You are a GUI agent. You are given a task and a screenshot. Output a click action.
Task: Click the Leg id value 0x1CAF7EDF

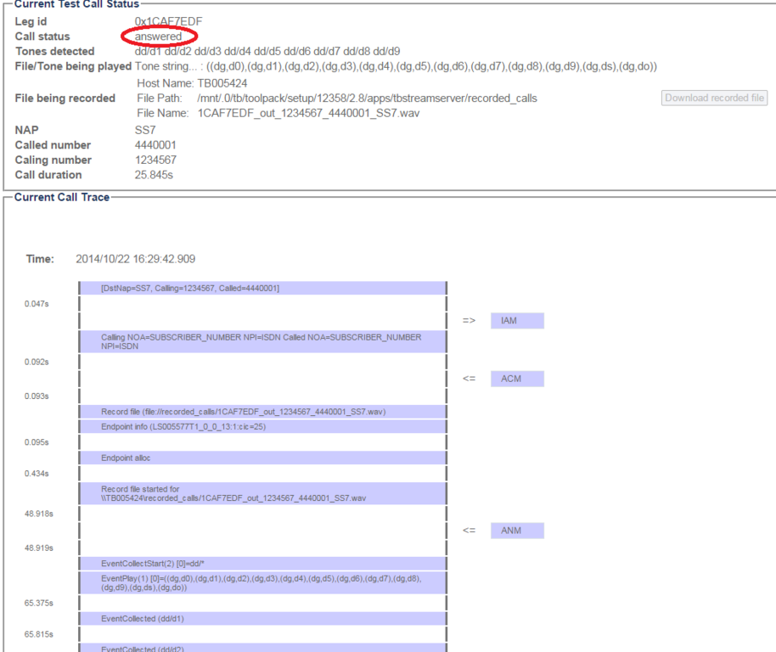point(168,21)
